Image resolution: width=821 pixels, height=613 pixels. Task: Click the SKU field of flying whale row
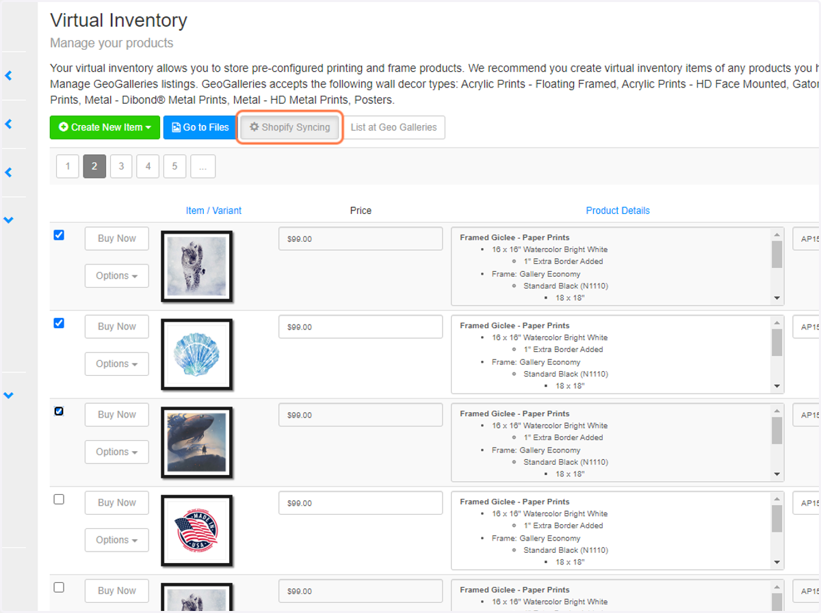coord(807,416)
